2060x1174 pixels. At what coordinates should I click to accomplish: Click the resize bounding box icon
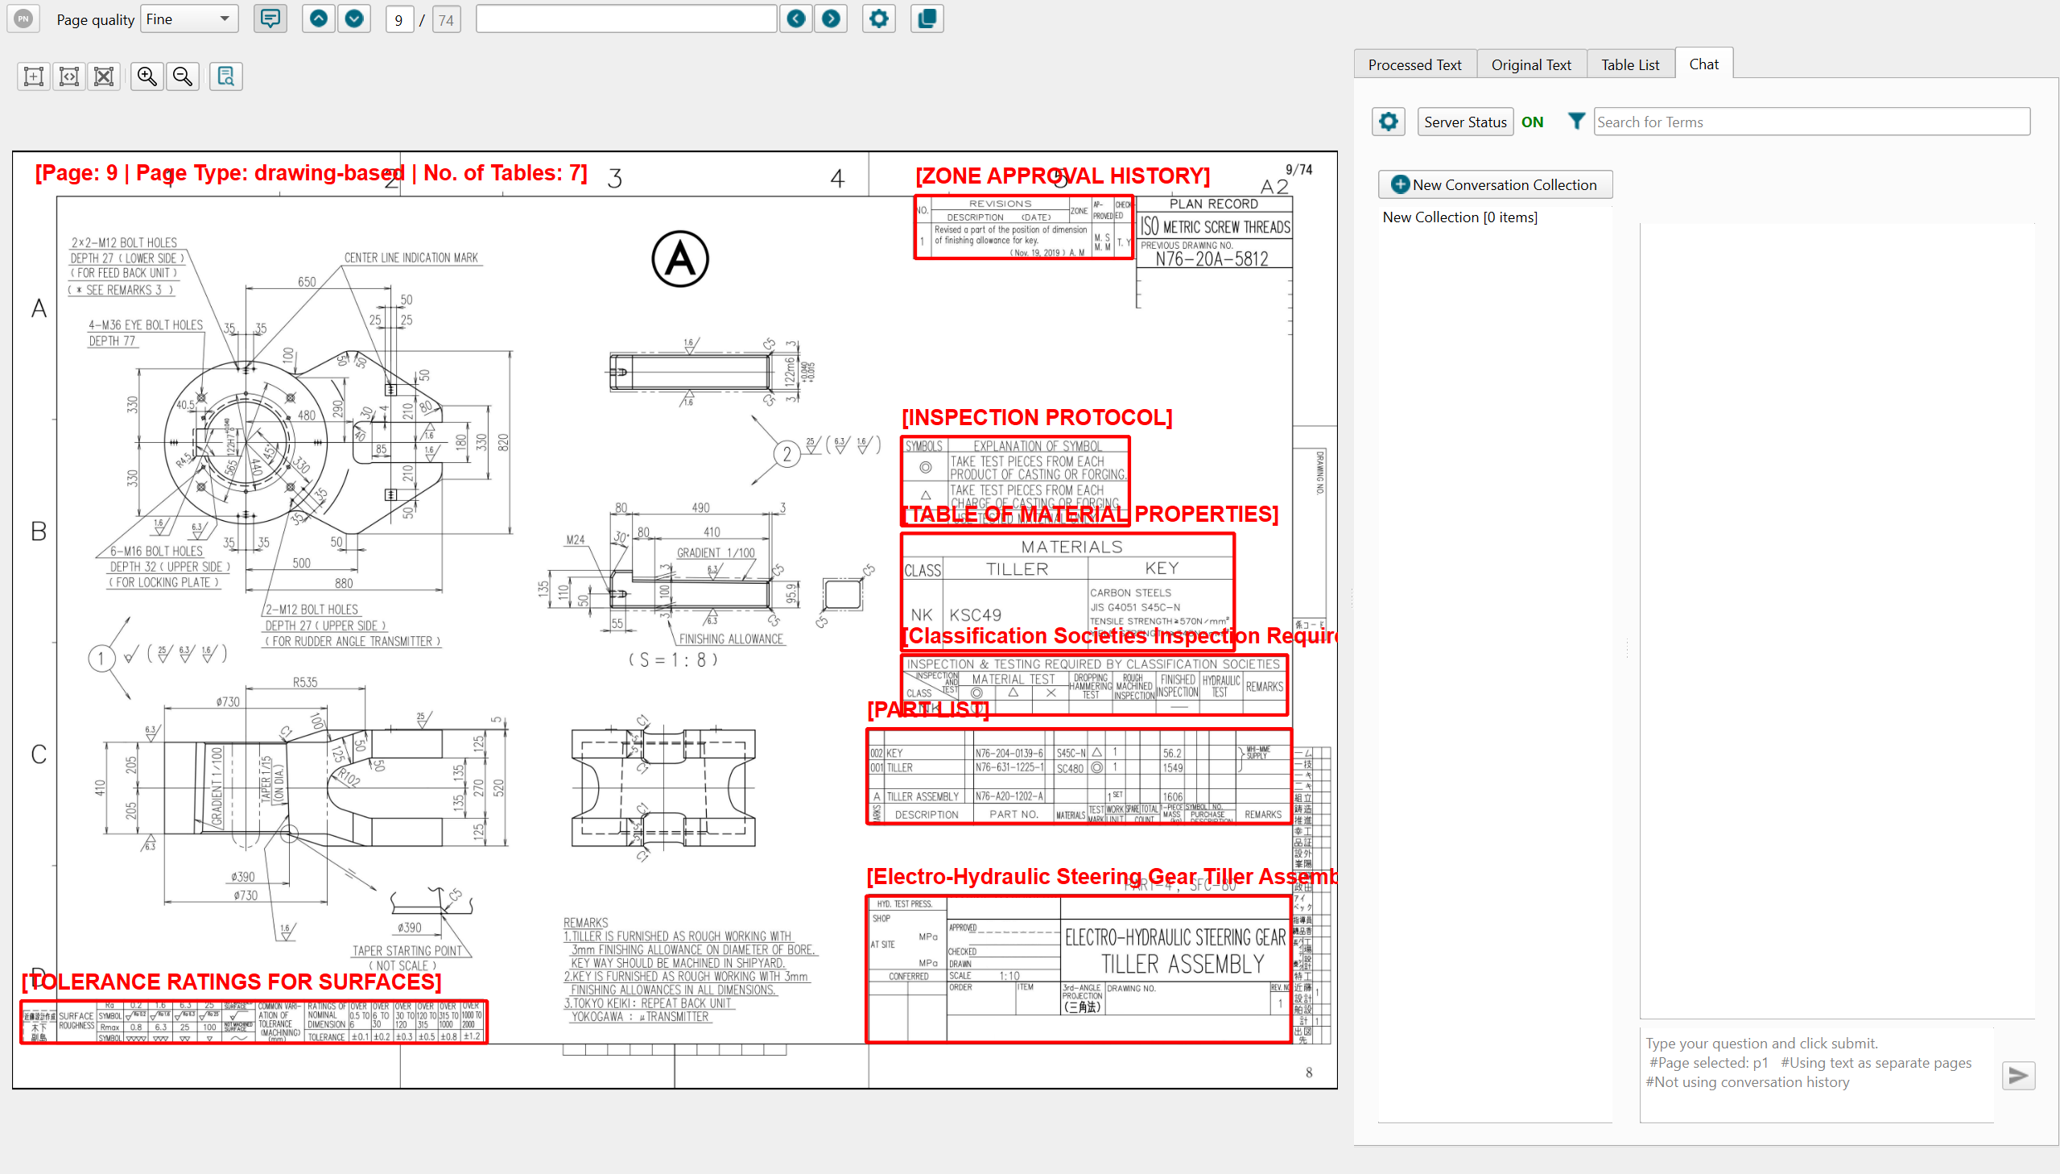(69, 76)
